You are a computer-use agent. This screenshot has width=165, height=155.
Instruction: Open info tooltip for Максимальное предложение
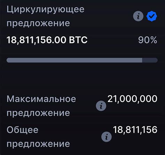click(x=101, y=106)
